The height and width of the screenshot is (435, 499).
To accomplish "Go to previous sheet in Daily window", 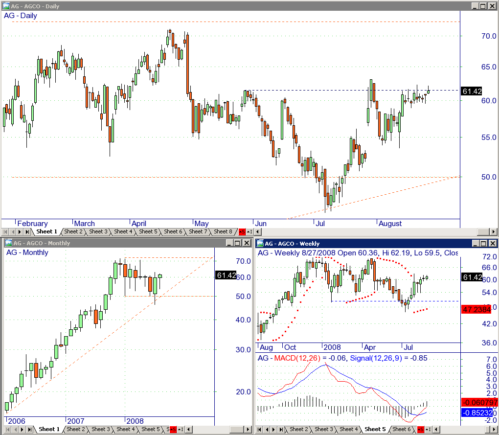I will [x=13, y=231].
